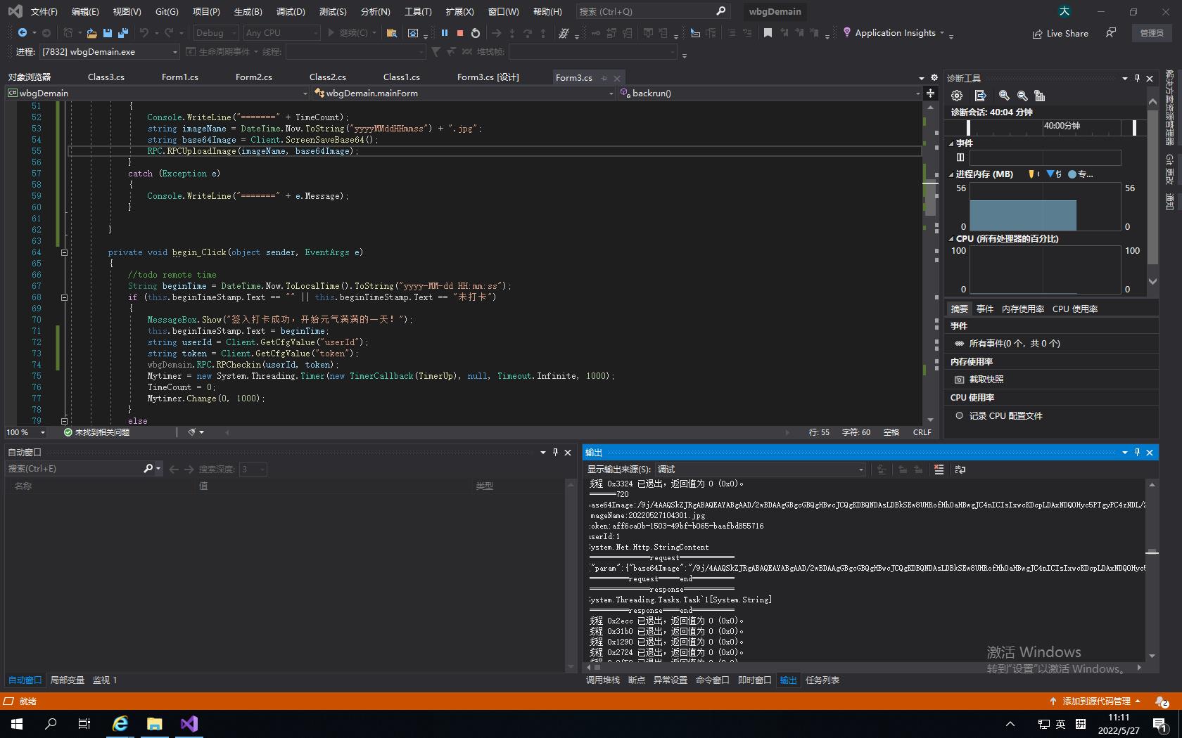Open Internet Explorer from the taskbar
Viewport: 1182px width, 738px height.
point(120,723)
